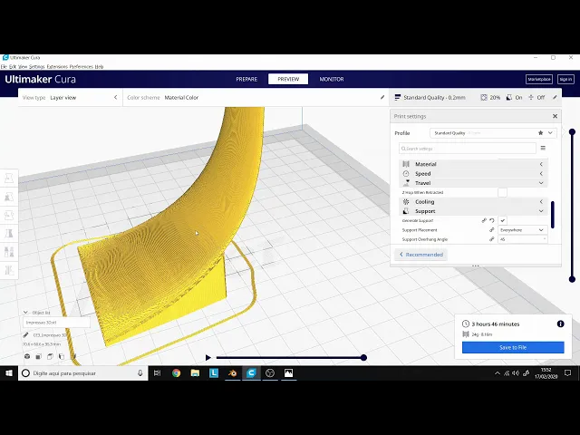The height and width of the screenshot is (435, 580).
Task: Open the Preferences menu
Action: (x=82, y=66)
